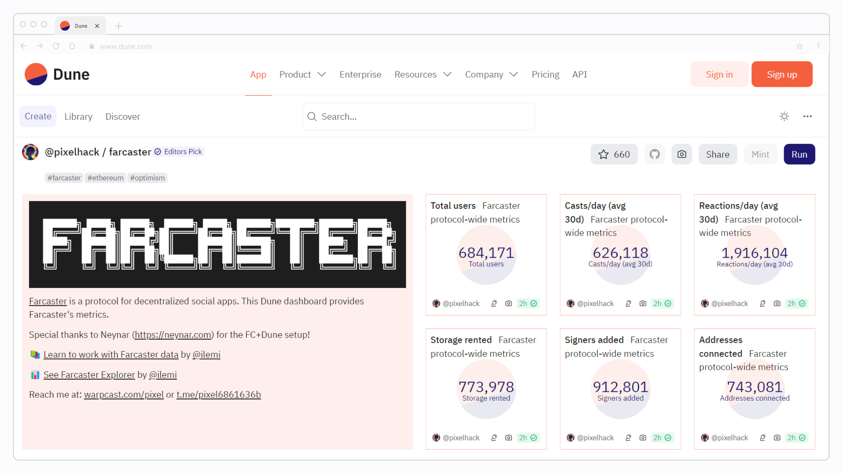843x474 pixels.
Task: Toggle the light/dark theme sun icon
Action: click(784, 116)
